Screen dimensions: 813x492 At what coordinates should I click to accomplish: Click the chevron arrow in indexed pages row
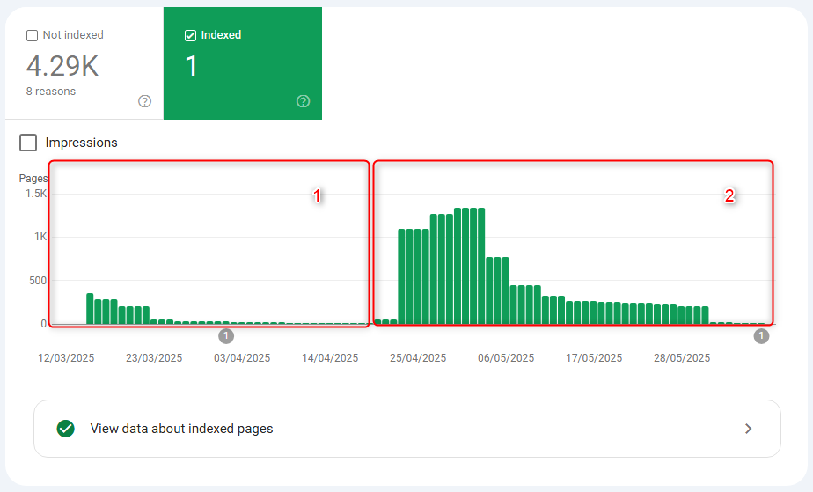pyautogui.click(x=748, y=429)
